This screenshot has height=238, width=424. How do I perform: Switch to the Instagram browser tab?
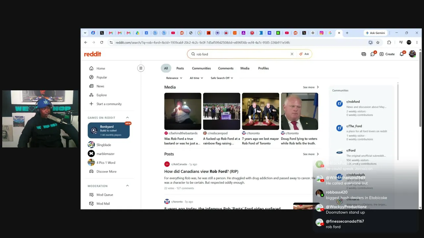click(x=322, y=33)
